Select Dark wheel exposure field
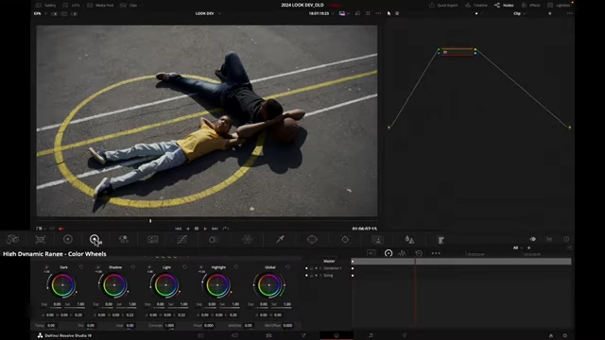Screen dimensions: 605x340 click(x=57, y=304)
